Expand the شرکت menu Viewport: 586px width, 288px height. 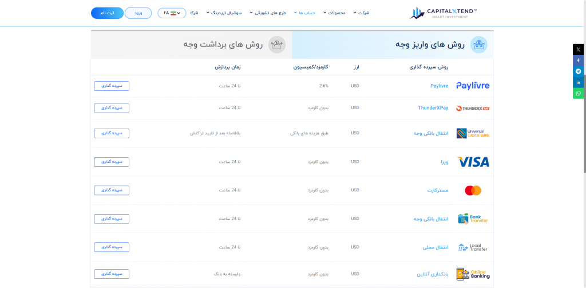[x=361, y=13]
